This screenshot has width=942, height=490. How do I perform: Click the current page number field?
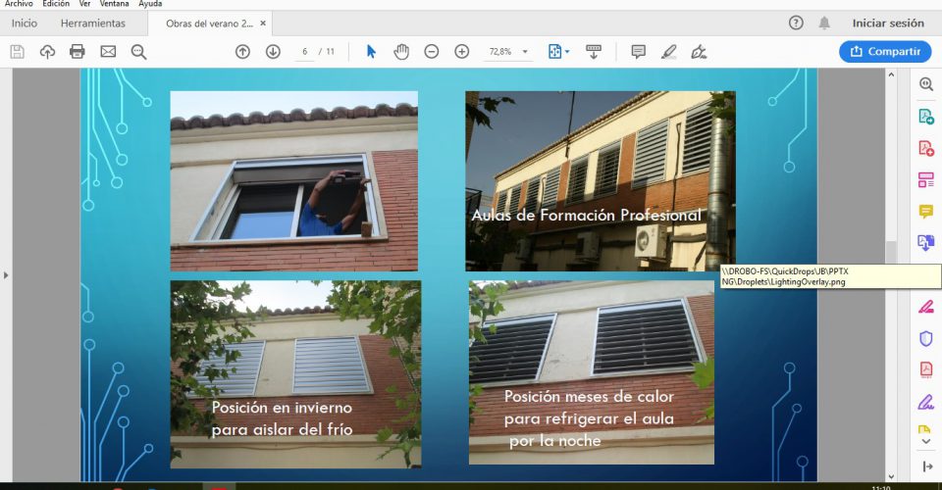(305, 52)
